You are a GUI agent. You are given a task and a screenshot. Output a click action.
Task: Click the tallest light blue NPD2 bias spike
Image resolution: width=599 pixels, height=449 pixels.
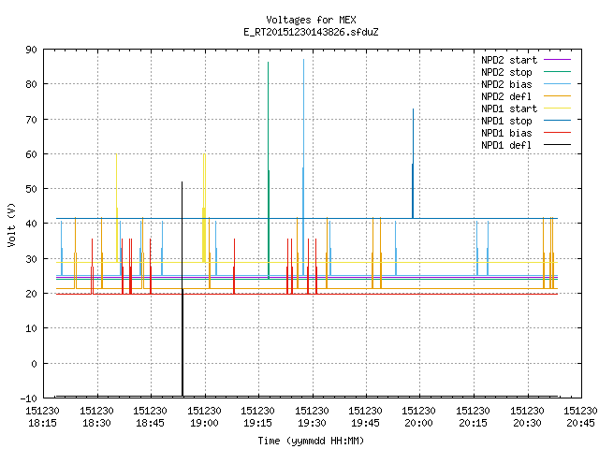[x=303, y=167]
